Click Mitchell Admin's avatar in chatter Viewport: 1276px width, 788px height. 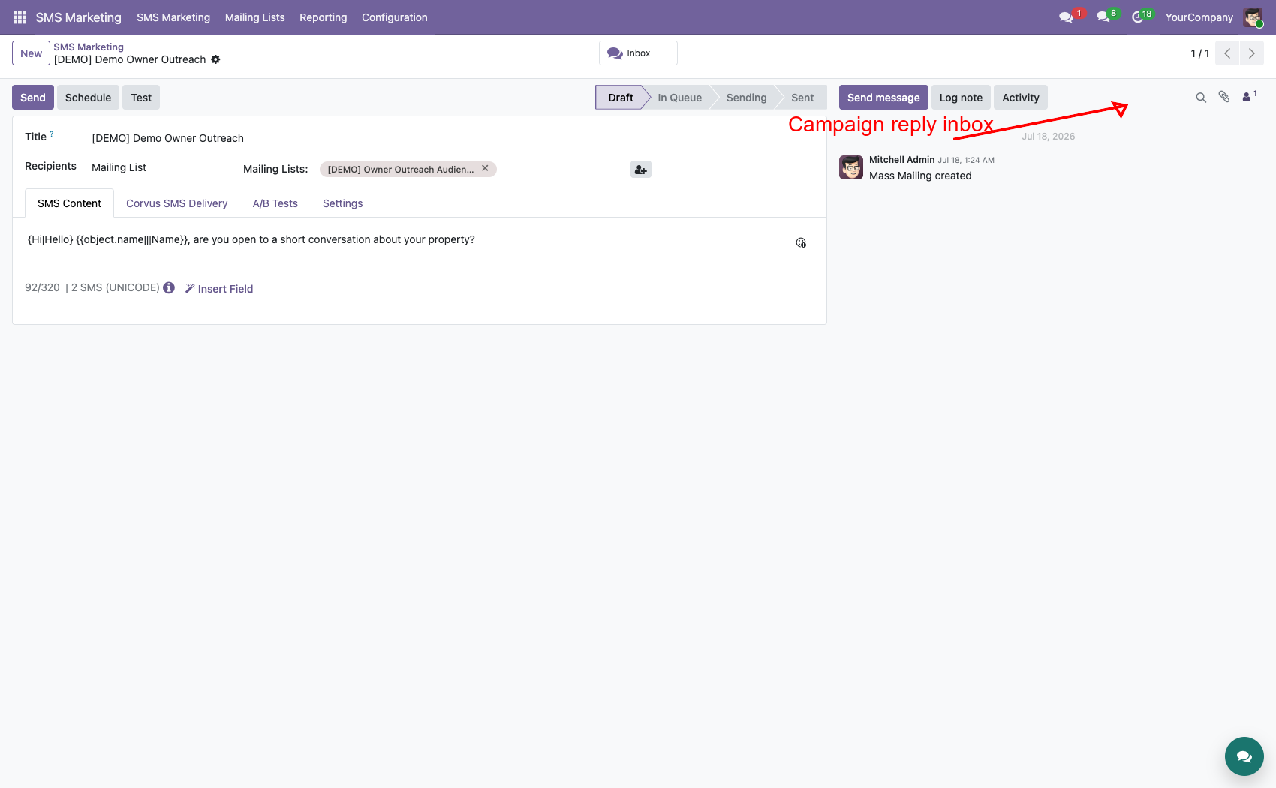point(851,167)
